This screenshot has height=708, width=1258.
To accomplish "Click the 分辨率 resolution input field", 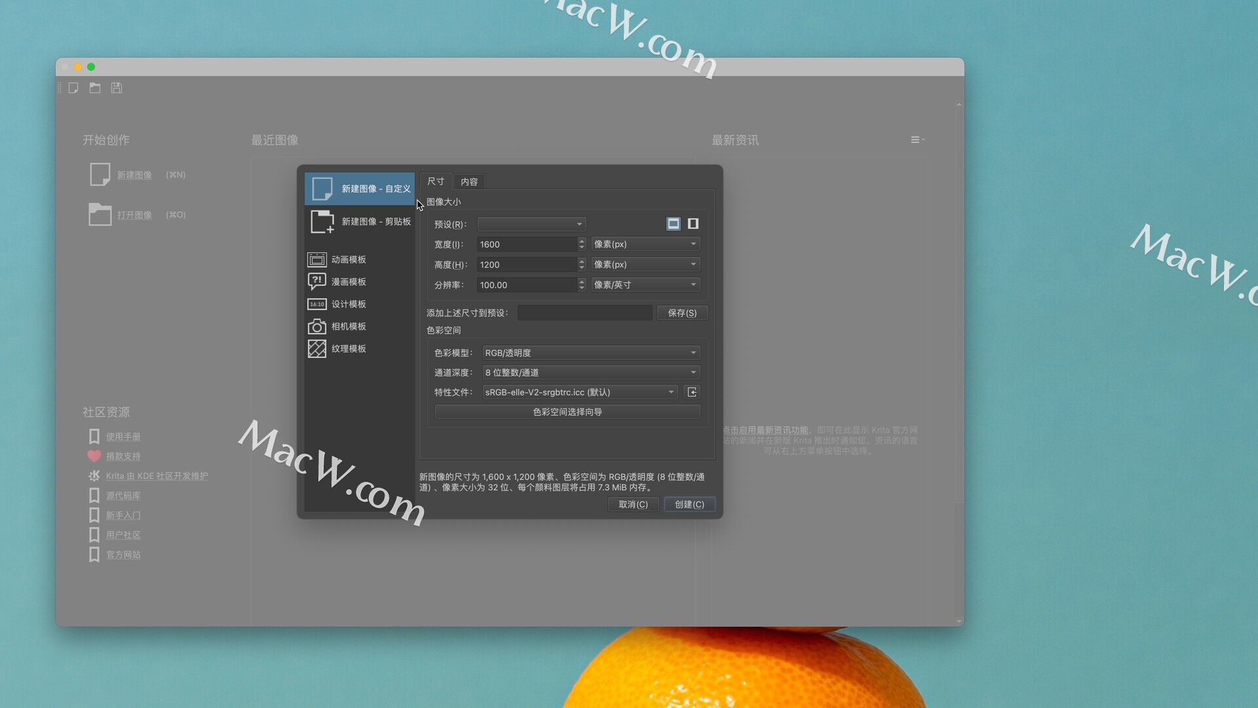I will (x=527, y=285).
